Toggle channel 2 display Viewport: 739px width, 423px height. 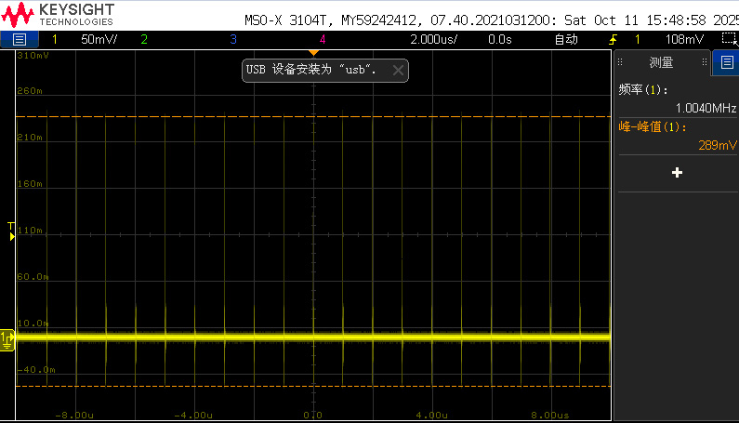[x=143, y=40]
